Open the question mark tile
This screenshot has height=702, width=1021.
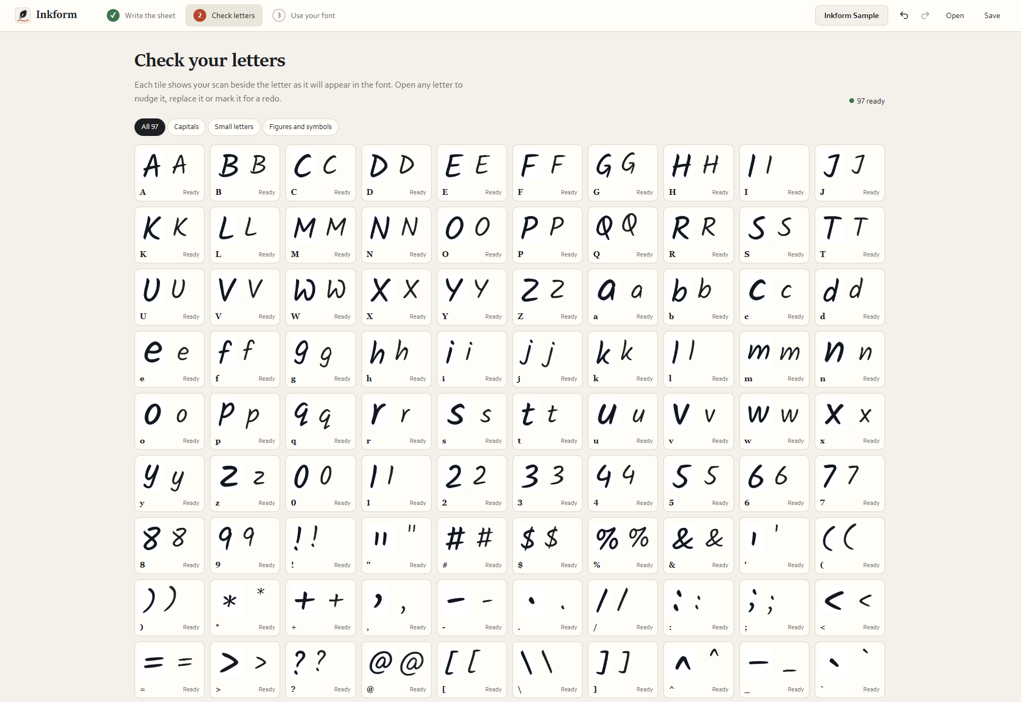click(x=320, y=670)
